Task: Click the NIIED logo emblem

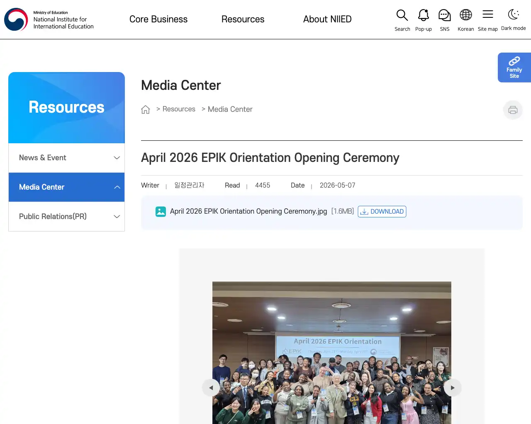Action: pos(16,19)
